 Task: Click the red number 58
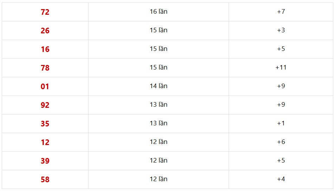45,179
